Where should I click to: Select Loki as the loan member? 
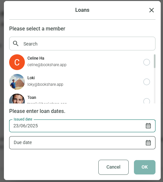coord(147,82)
